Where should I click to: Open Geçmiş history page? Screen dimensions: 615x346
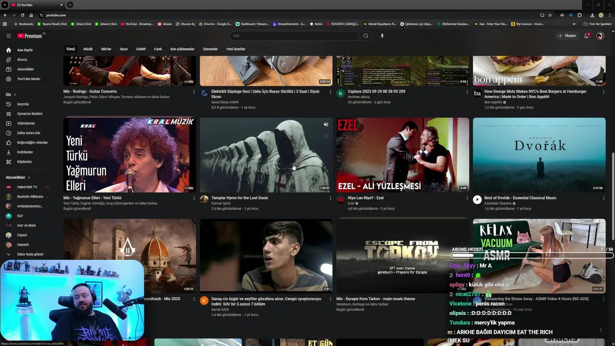click(x=23, y=104)
